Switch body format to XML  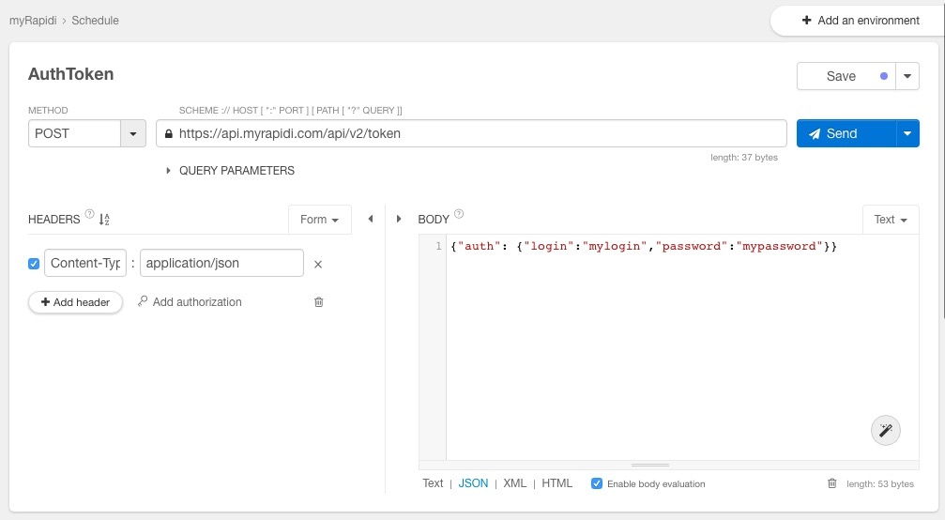point(514,483)
